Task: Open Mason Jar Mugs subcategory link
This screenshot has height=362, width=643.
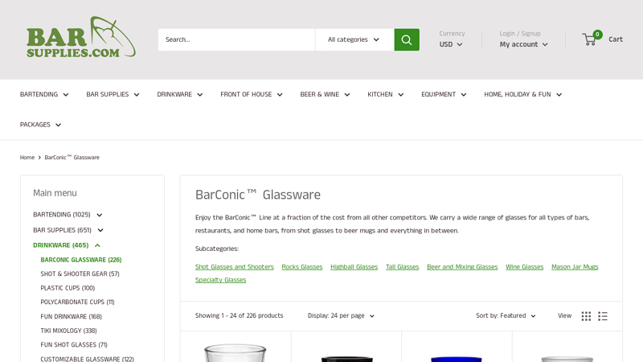Action: pos(575,267)
